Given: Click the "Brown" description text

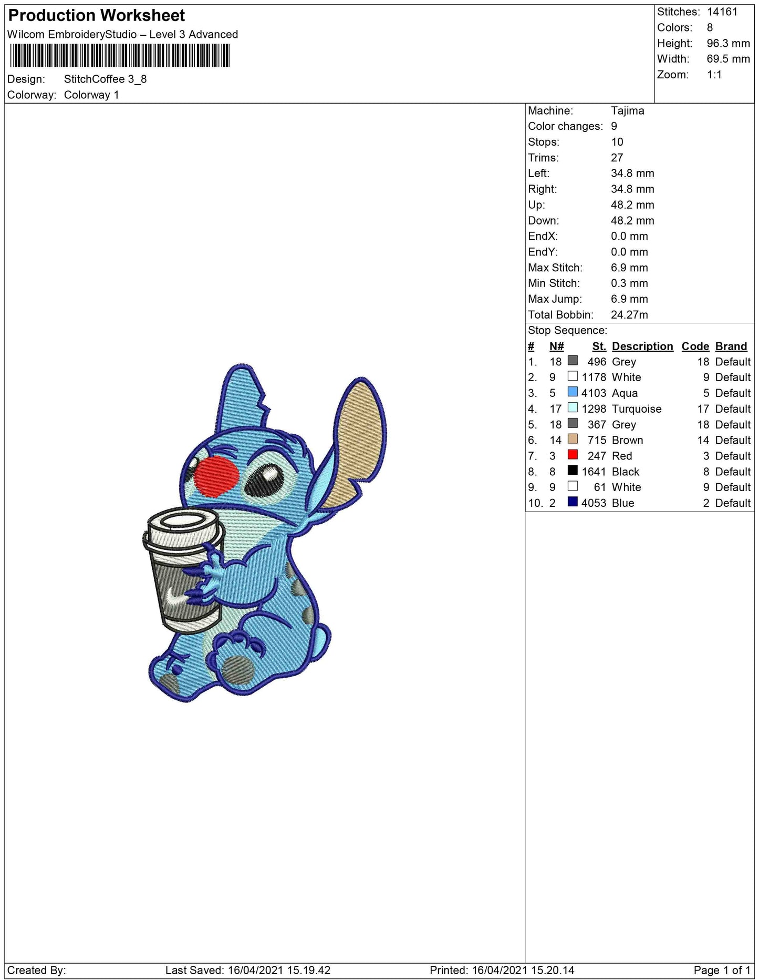Looking at the screenshot, I should click(627, 441).
